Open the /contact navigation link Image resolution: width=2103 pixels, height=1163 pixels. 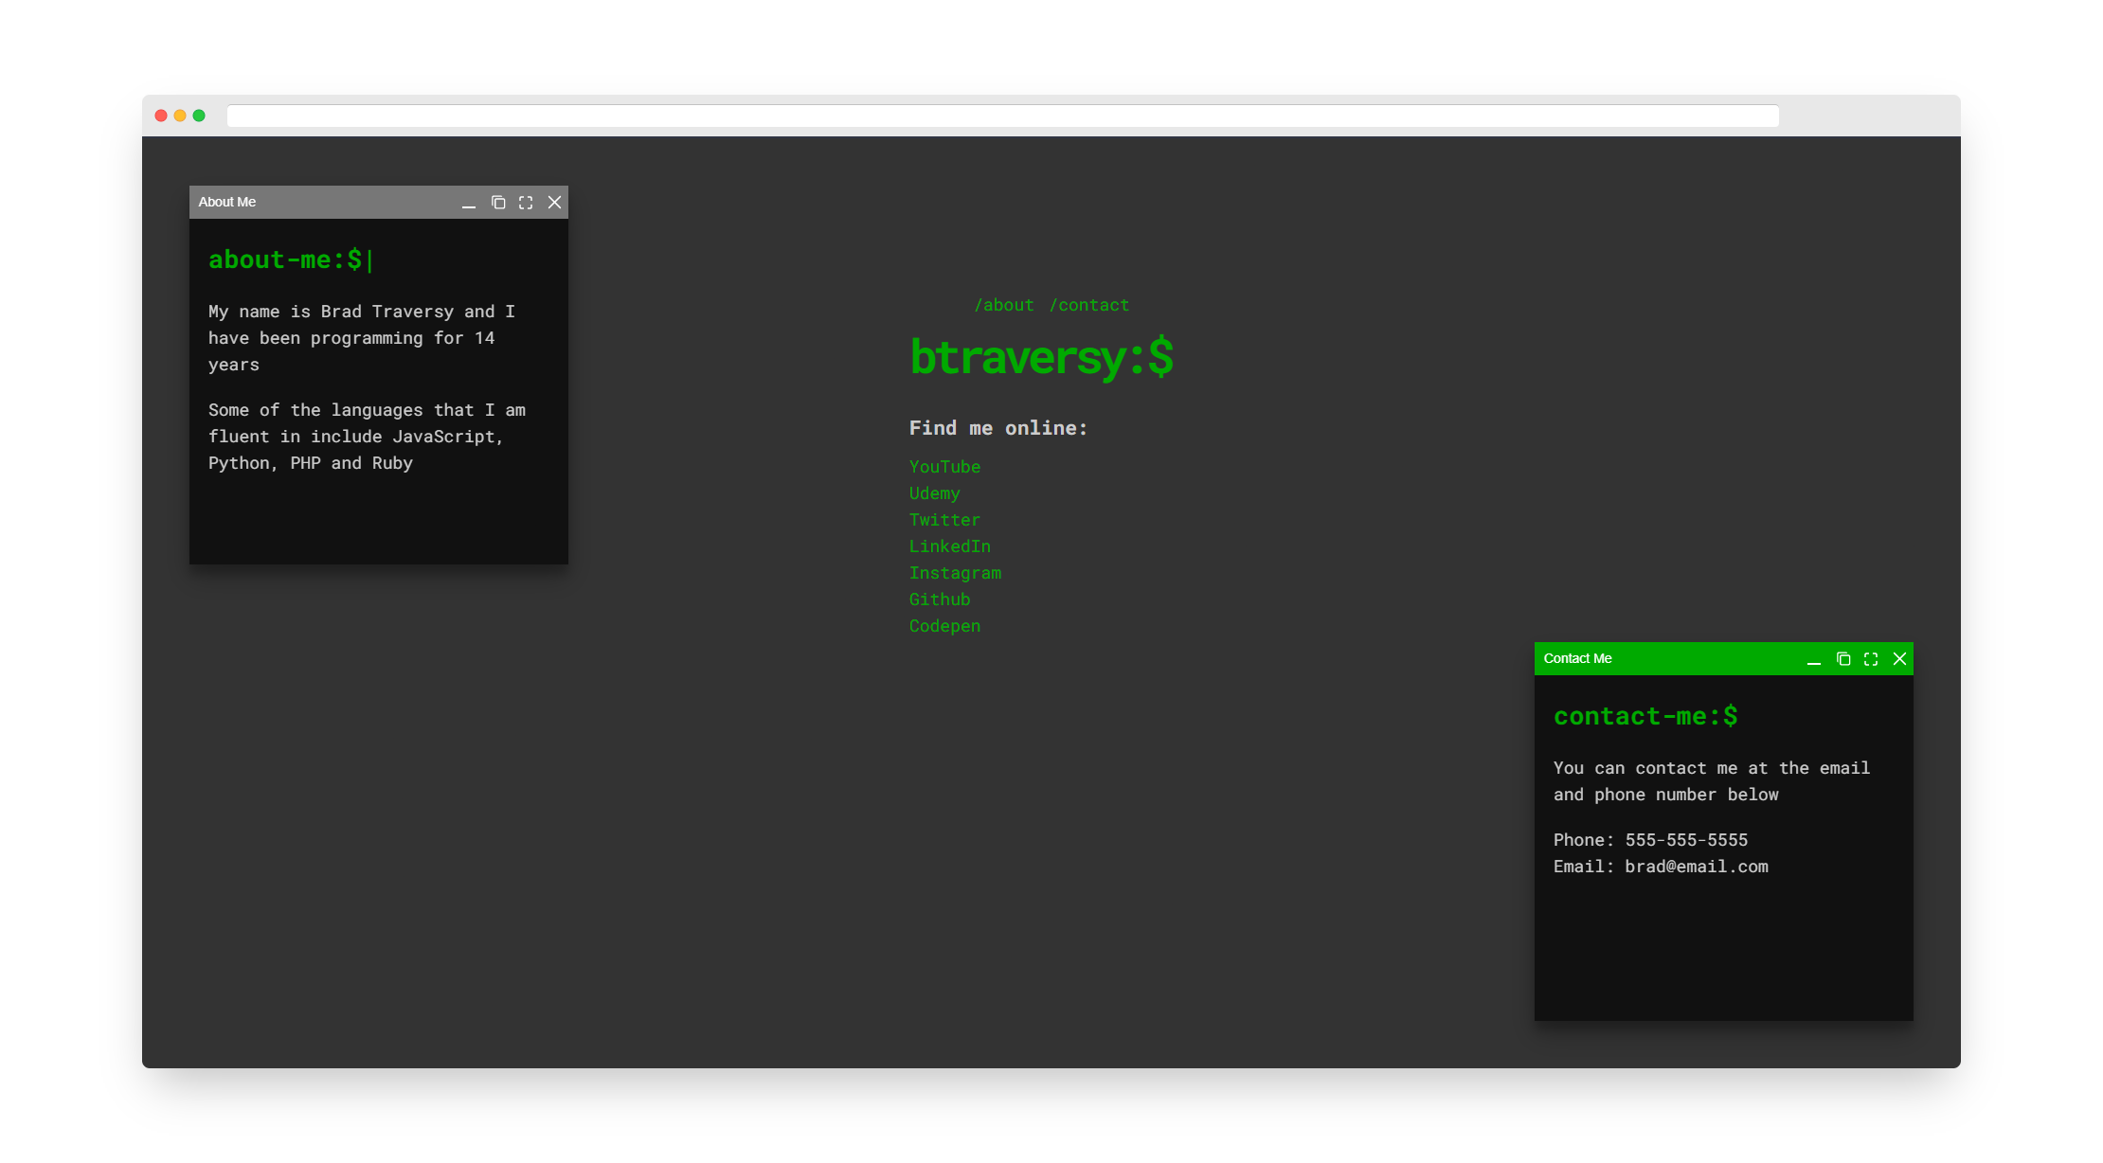pyautogui.click(x=1088, y=305)
